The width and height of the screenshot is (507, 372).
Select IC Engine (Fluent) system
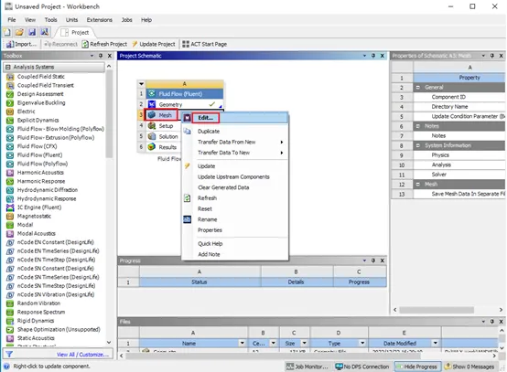pyautogui.click(x=39, y=207)
